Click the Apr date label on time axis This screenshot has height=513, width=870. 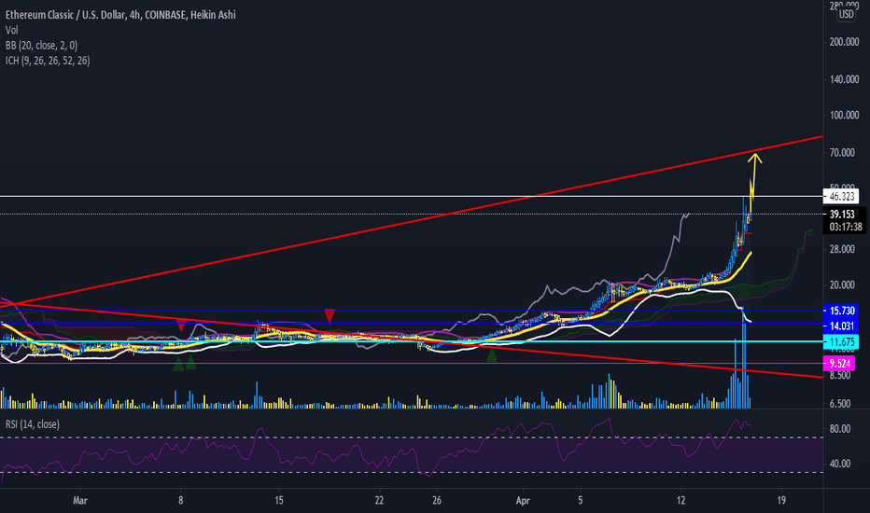tap(523, 500)
